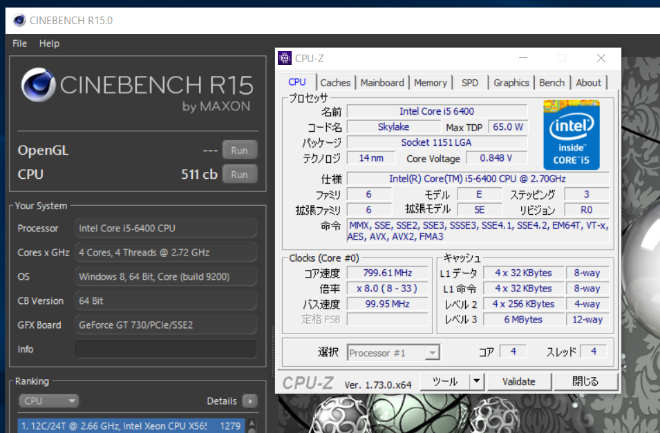
Task: Switch to the Graphics tab
Action: coord(511,83)
